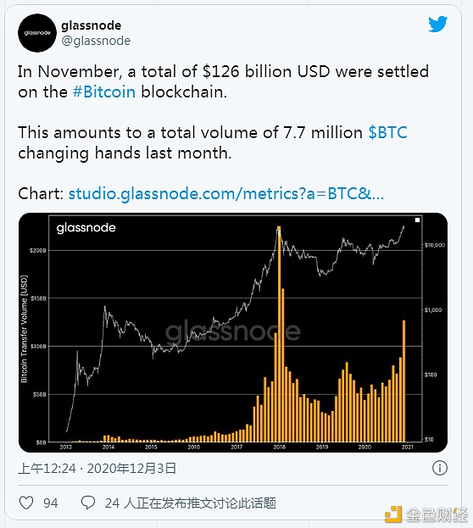The height and width of the screenshot is (528, 473).
Task: Click the last November 2020 orange bar
Action: (x=404, y=381)
